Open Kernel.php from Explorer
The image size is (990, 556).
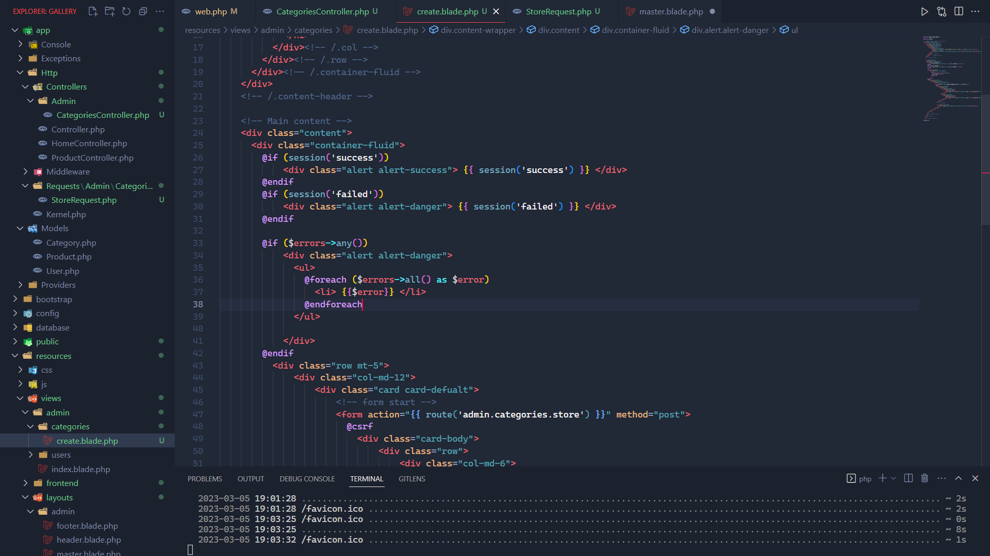click(x=66, y=215)
